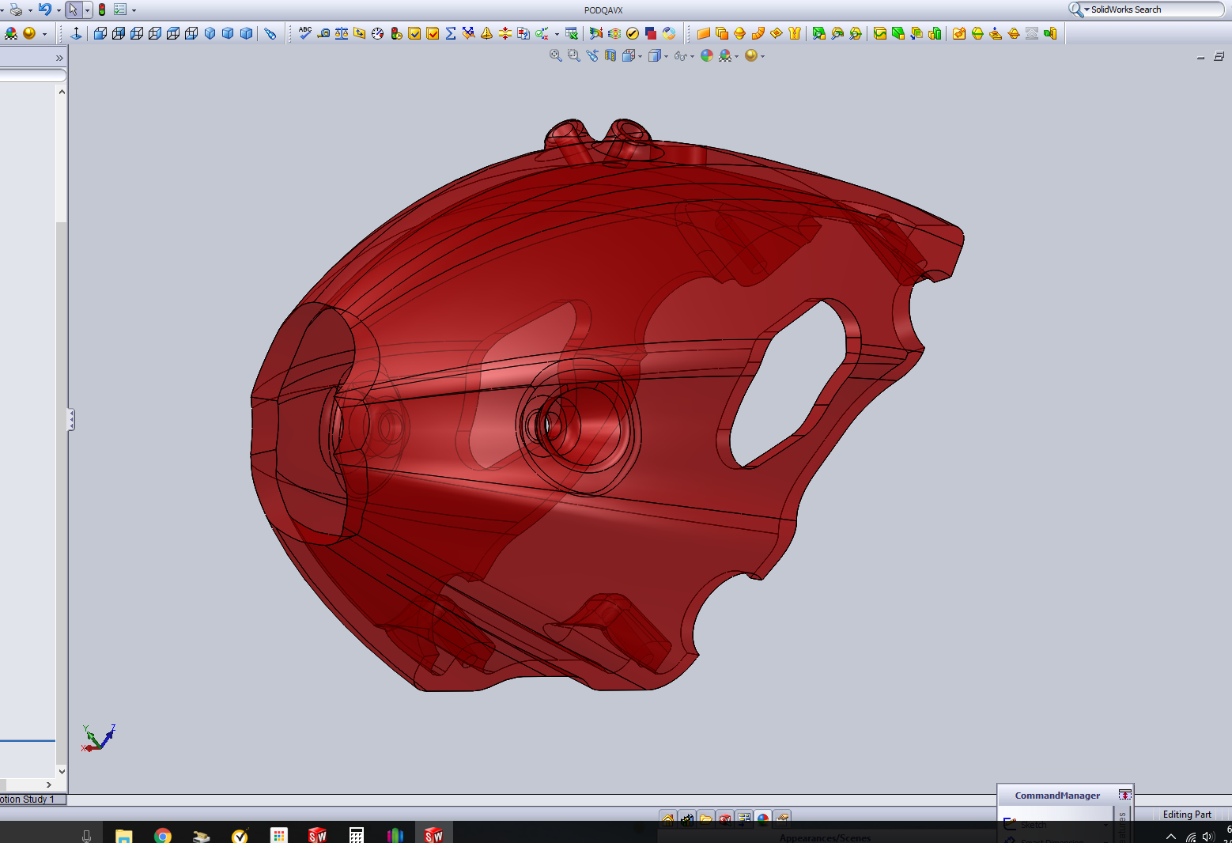Open the Apply Scene dropdown arrow
This screenshot has height=843, width=1232.
tap(737, 56)
